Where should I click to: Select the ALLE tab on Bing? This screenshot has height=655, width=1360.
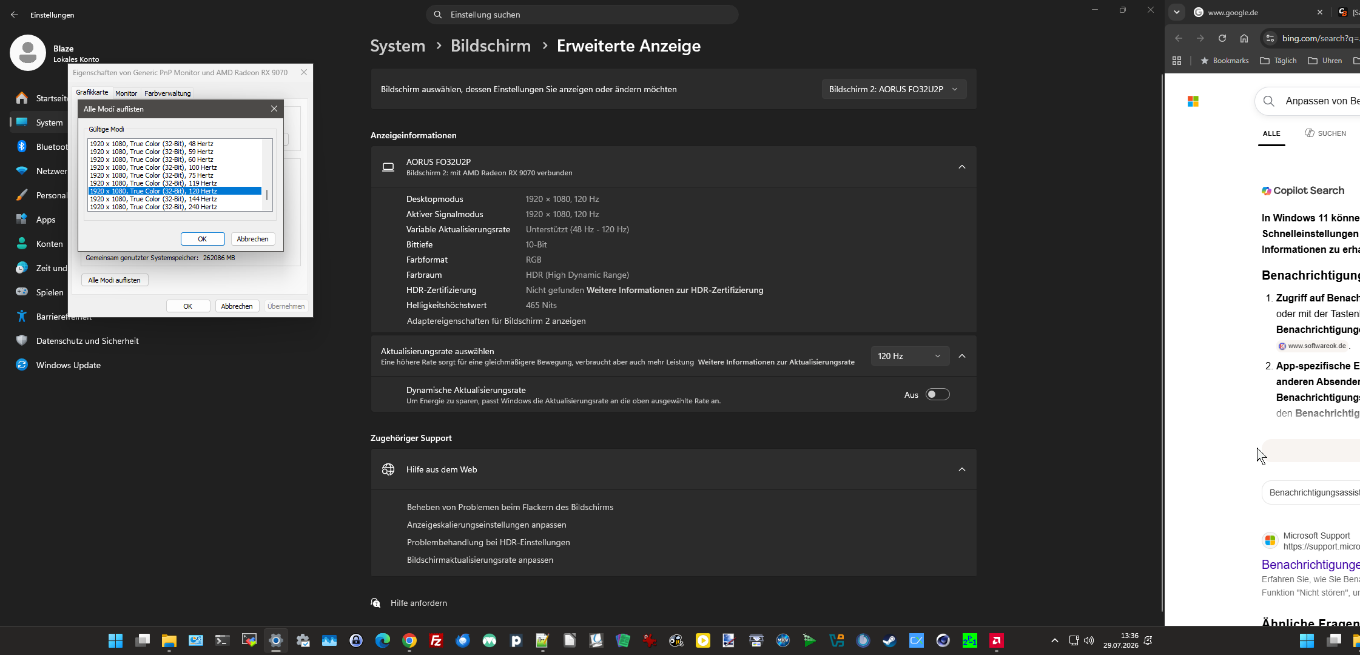[x=1271, y=133]
